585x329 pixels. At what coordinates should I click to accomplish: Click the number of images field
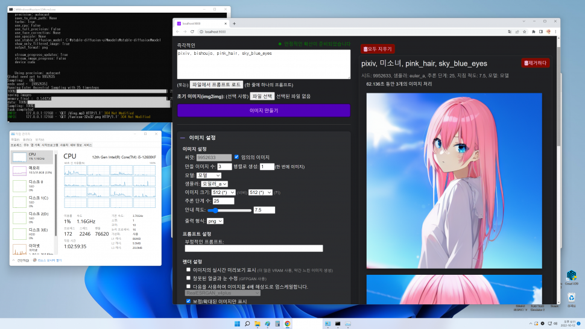[224, 166]
